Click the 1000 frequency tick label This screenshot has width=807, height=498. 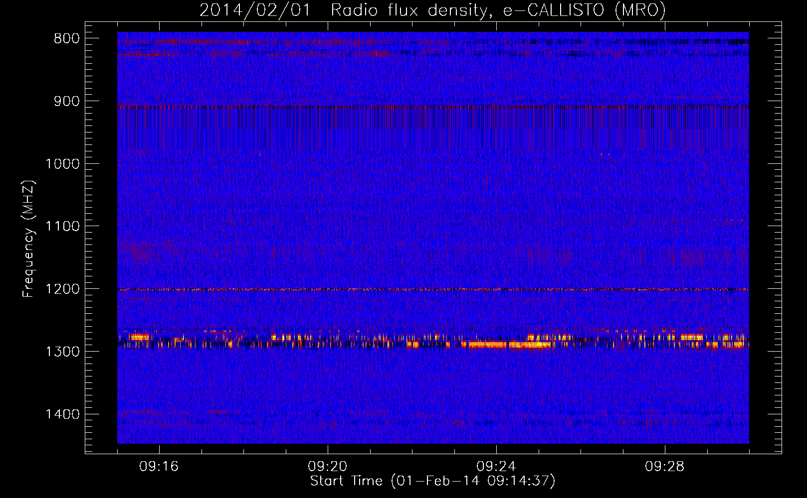click(63, 164)
